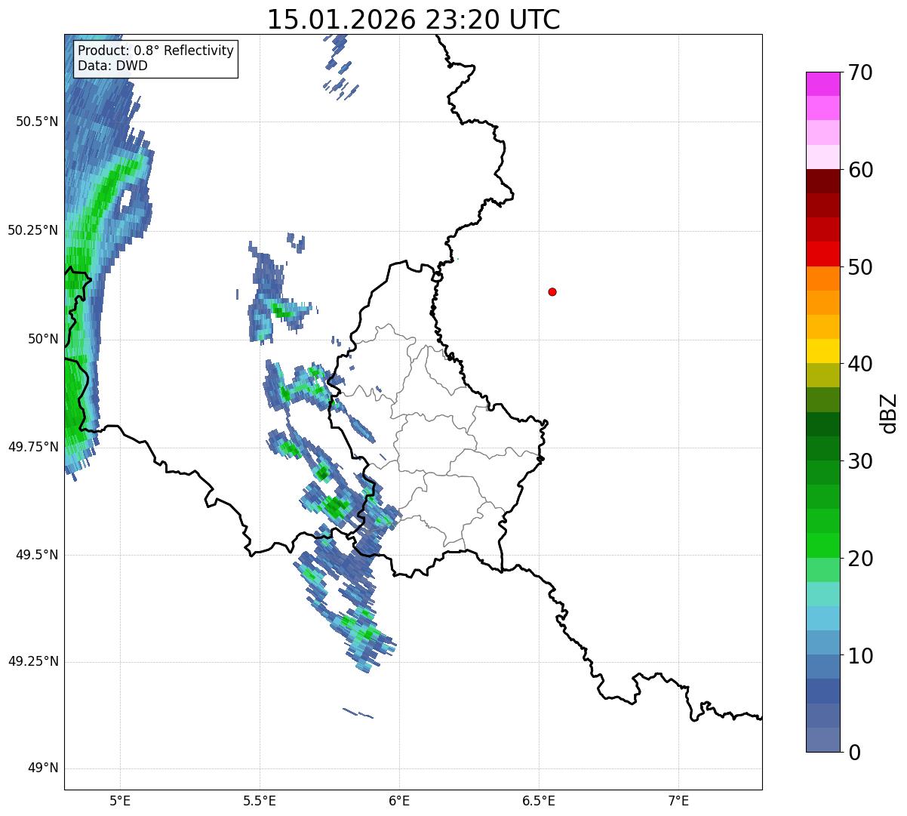Click the olive colorbar segment just below 40
The height and width of the screenshot is (816, 907).
point(822,375)
